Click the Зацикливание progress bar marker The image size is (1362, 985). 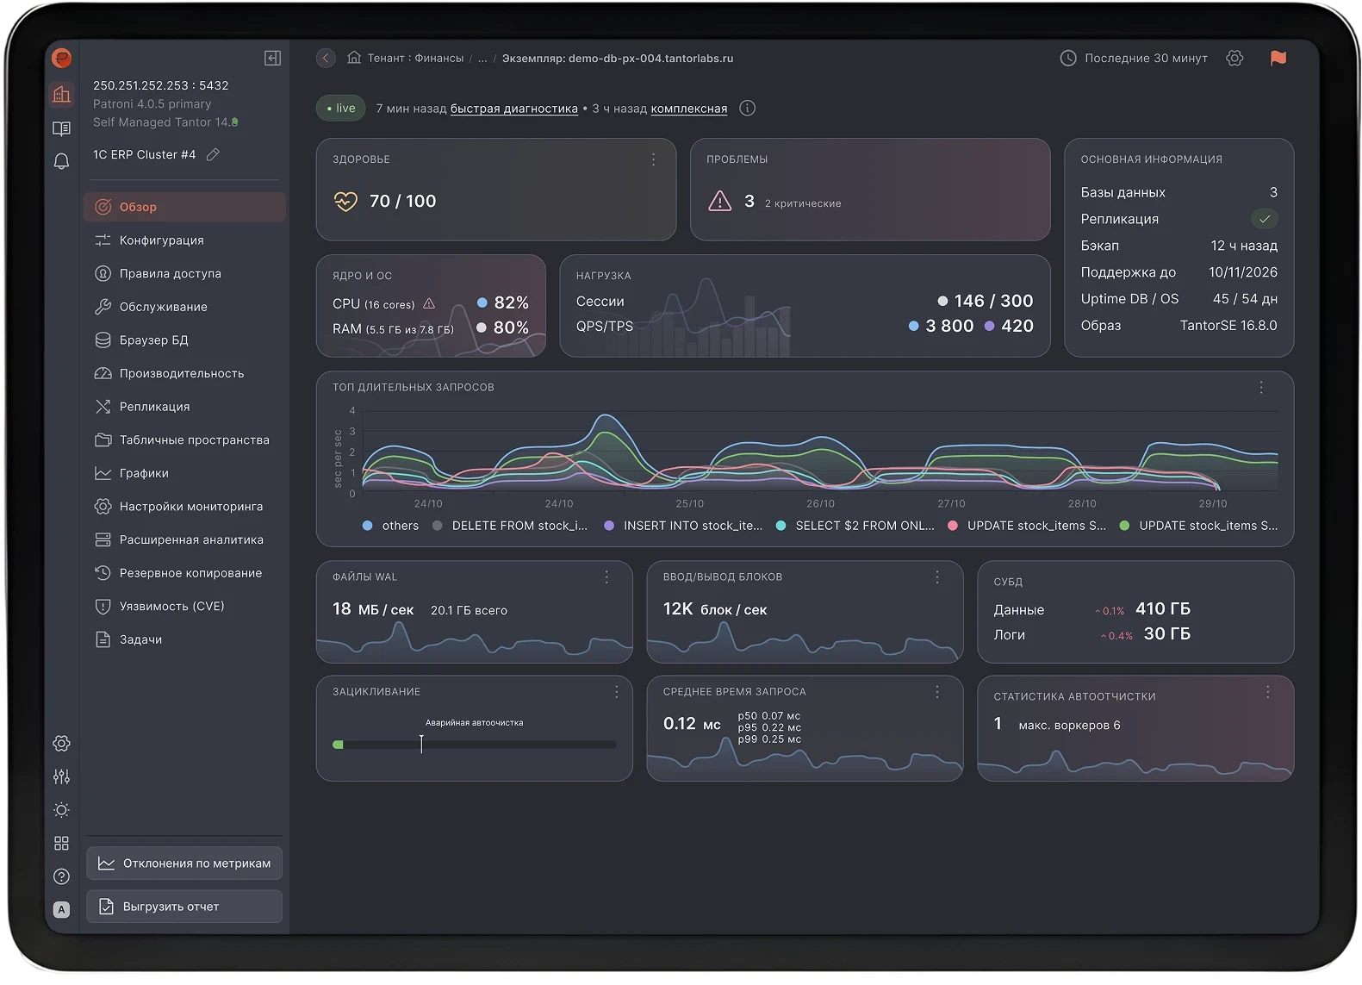(x=421, y=744)
